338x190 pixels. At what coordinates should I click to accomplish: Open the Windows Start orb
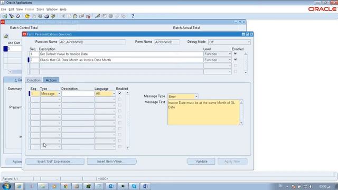pos(6,186)
